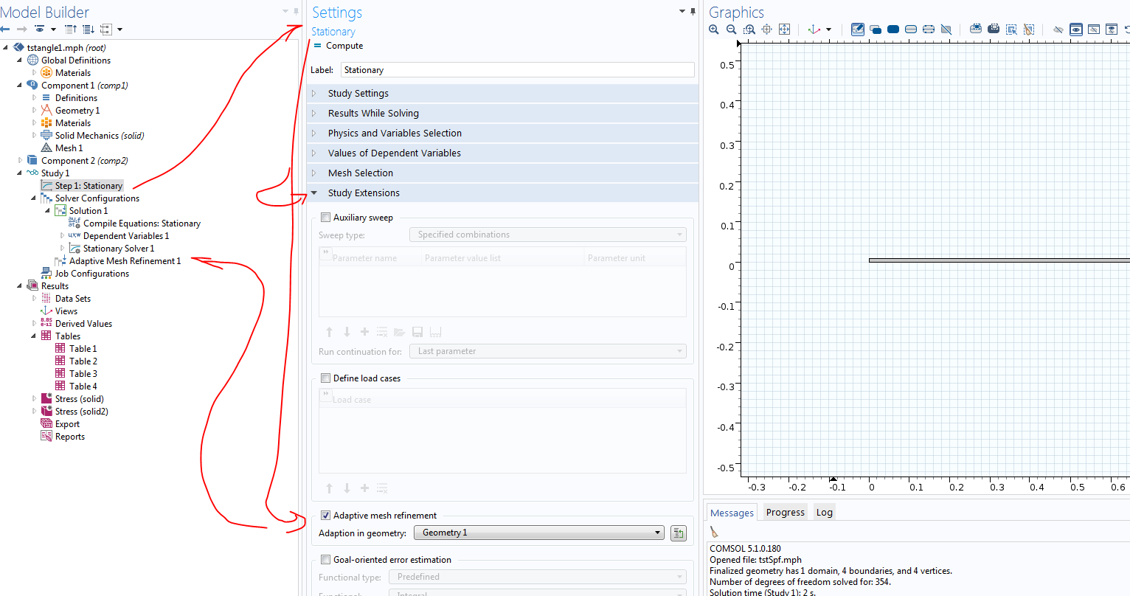Expand the Study Settings section
The width and height of the screenshot is (1130, 596).
click(358, 94)
